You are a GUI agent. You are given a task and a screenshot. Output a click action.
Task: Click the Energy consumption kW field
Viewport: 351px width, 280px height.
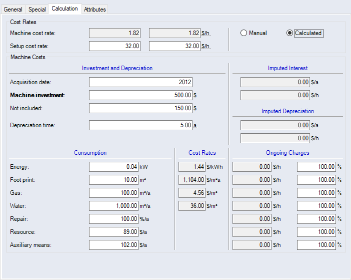(113, 167)
